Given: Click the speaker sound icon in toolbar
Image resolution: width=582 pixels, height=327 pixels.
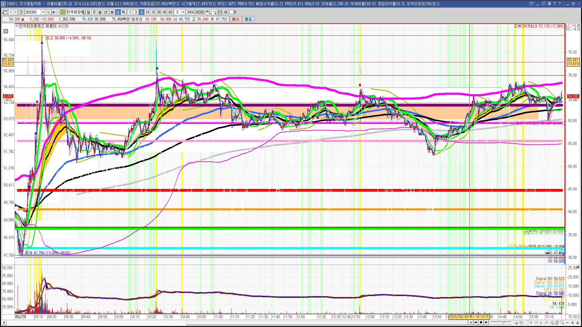Looking at the screenshot, I should coord(54,12).
